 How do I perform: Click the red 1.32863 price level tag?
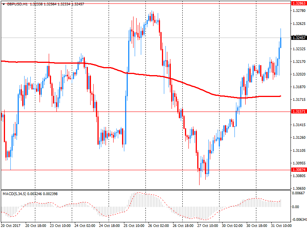299,3
